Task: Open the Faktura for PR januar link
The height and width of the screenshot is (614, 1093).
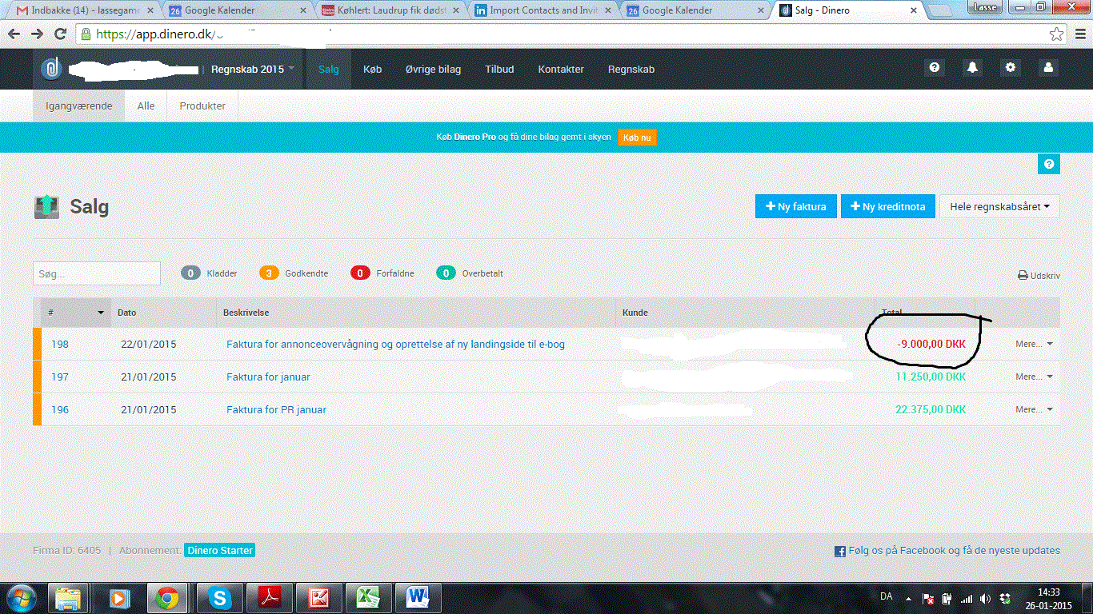Action: [x=276, y=409]
